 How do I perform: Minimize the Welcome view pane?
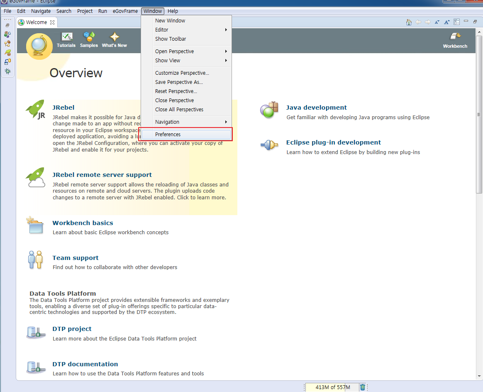[x=466, y=21]
